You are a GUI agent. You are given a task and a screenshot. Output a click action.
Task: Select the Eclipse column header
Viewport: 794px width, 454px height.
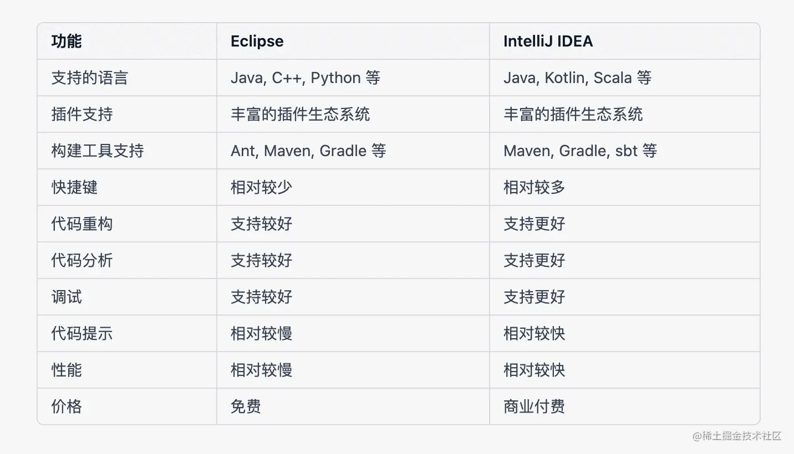click(257, 42)
